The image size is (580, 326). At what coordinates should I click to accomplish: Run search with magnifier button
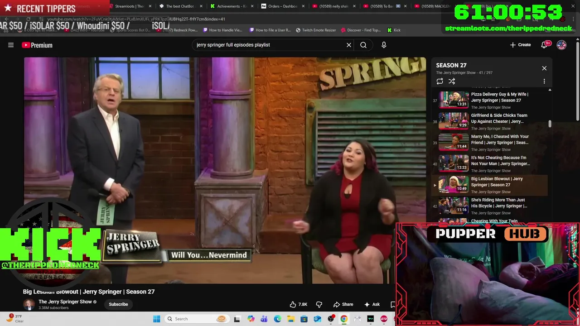[x=363, y=45]
